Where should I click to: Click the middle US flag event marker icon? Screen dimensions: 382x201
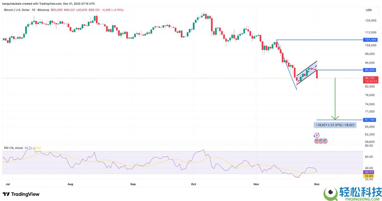coord(321,141)
